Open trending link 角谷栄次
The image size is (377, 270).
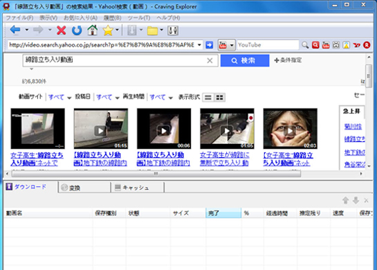355,165
